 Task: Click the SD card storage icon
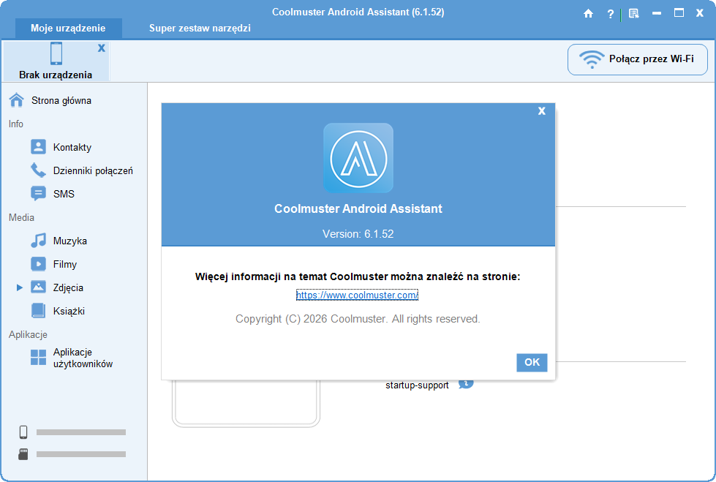(23, 454)
